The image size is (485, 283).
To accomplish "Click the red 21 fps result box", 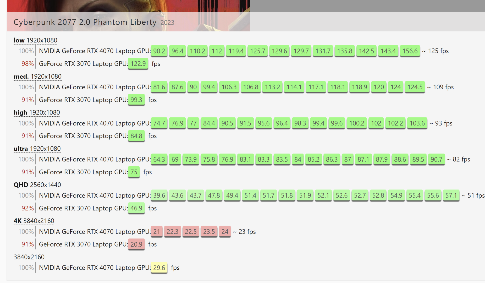I will (157, 232).
